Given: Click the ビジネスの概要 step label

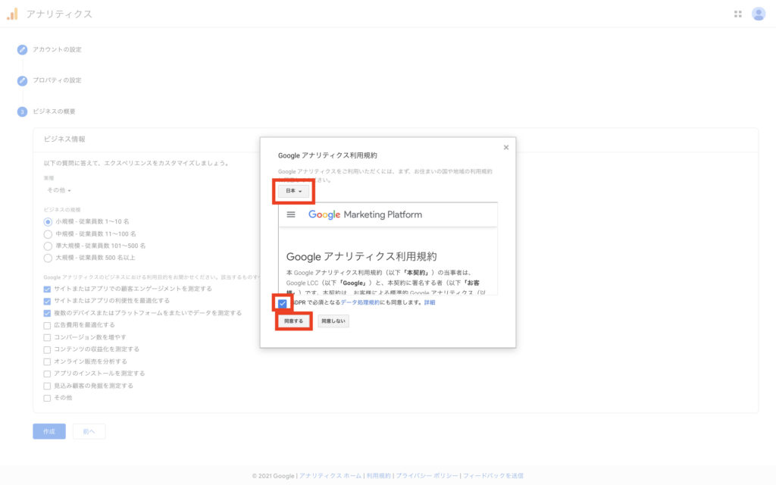Looking at the screenshot, I should tap(54, 111).
